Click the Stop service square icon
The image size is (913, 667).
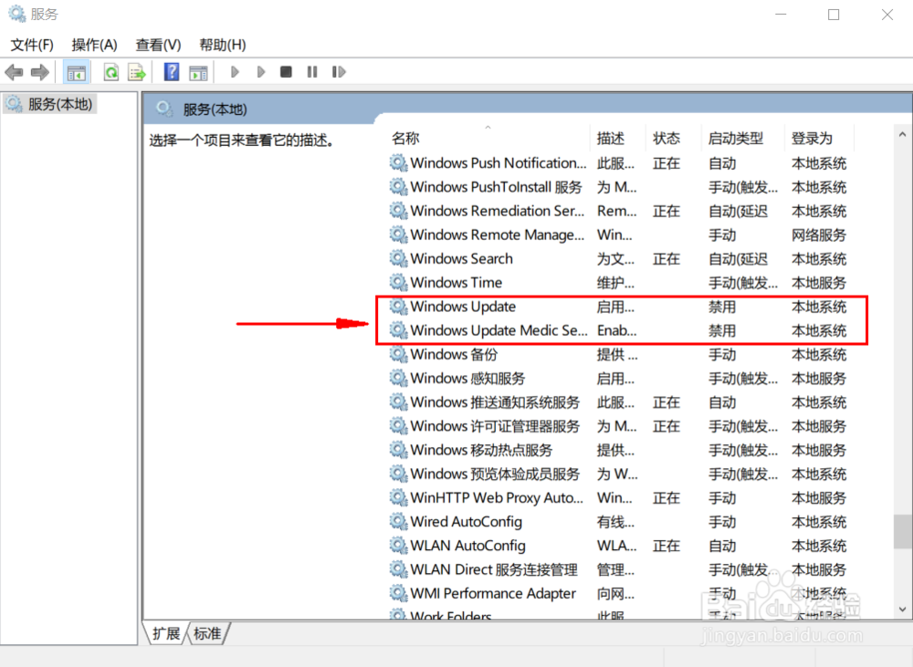pos(286,71)
